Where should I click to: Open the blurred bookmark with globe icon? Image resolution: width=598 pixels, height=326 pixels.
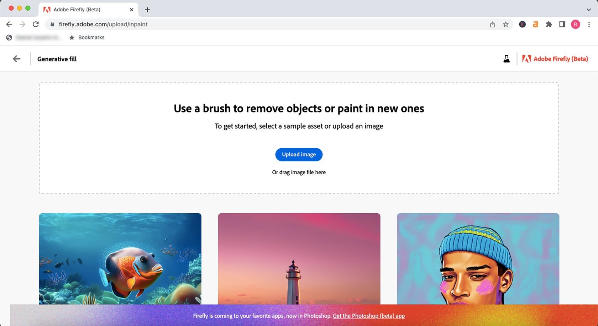pyautogui.click(x=34, y=37)
